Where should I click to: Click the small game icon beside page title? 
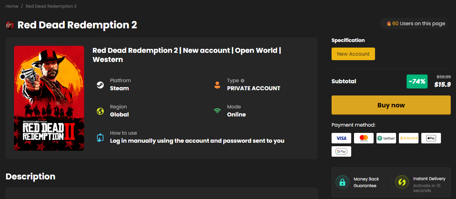10,25
